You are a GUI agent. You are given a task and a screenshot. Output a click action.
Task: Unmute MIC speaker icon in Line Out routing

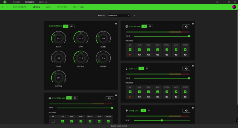point(130,97)
